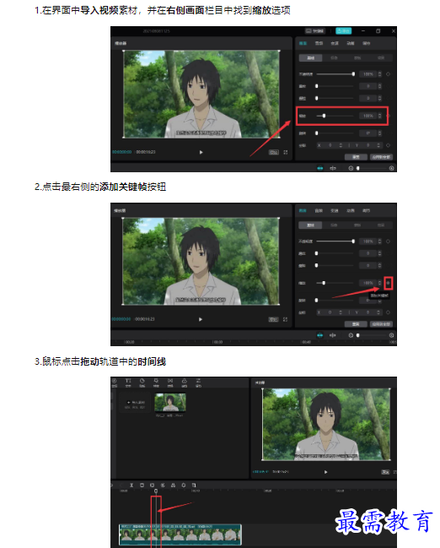
Task: Click the 重置 reset button in step 1 screenshot
Action: click(x=356, y=157)
